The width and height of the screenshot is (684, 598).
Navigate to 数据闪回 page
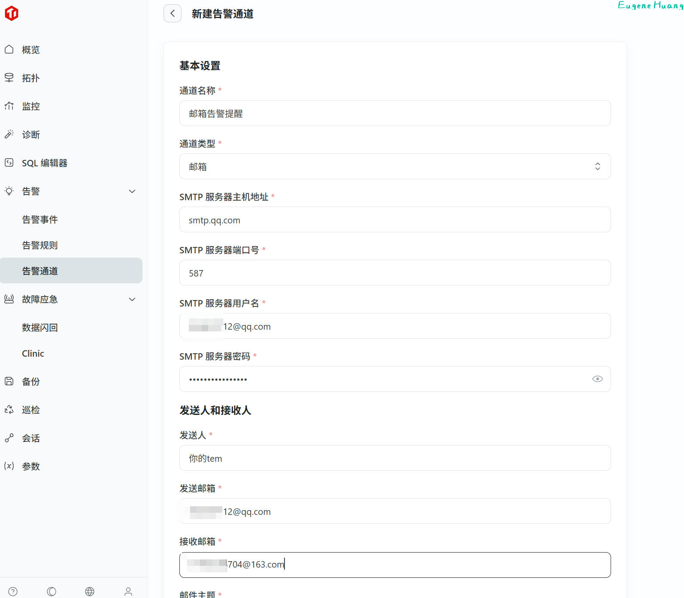[x=40, y=328]
